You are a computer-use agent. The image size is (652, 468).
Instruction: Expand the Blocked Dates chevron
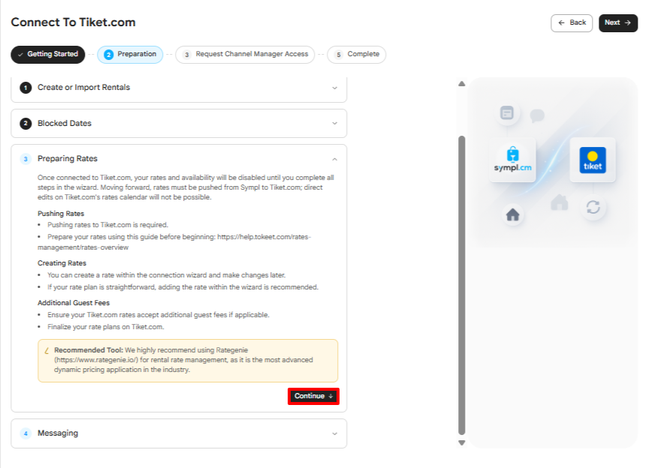coord(335,123)
